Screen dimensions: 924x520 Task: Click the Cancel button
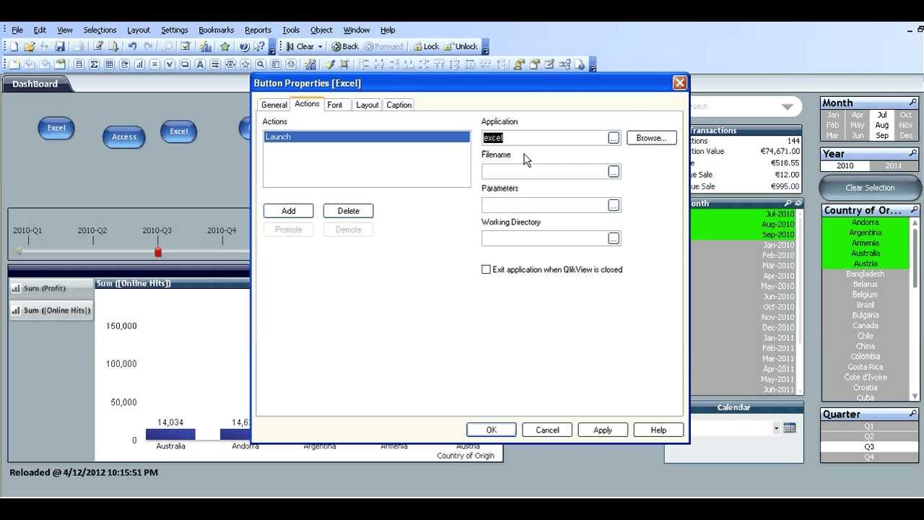pyautogui.click(x=547, y=430)
